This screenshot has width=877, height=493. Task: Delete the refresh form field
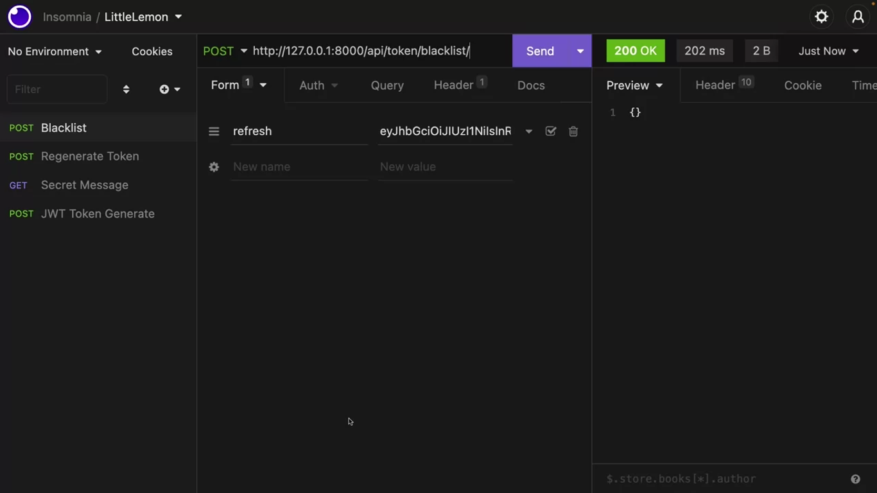coord(573,132)
